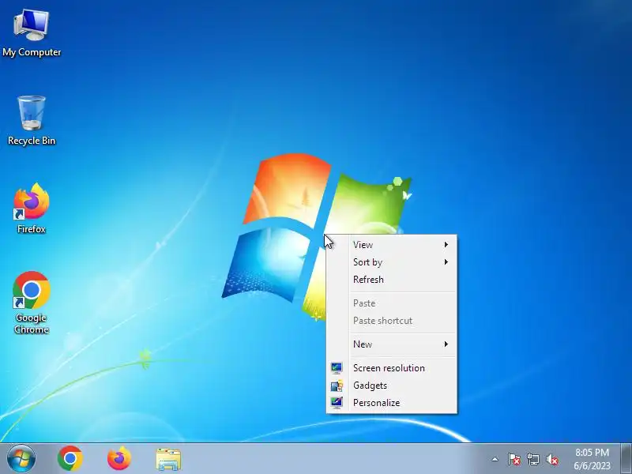
Task: Open My Computer desktop icon
Action: [x=32, y=33]
